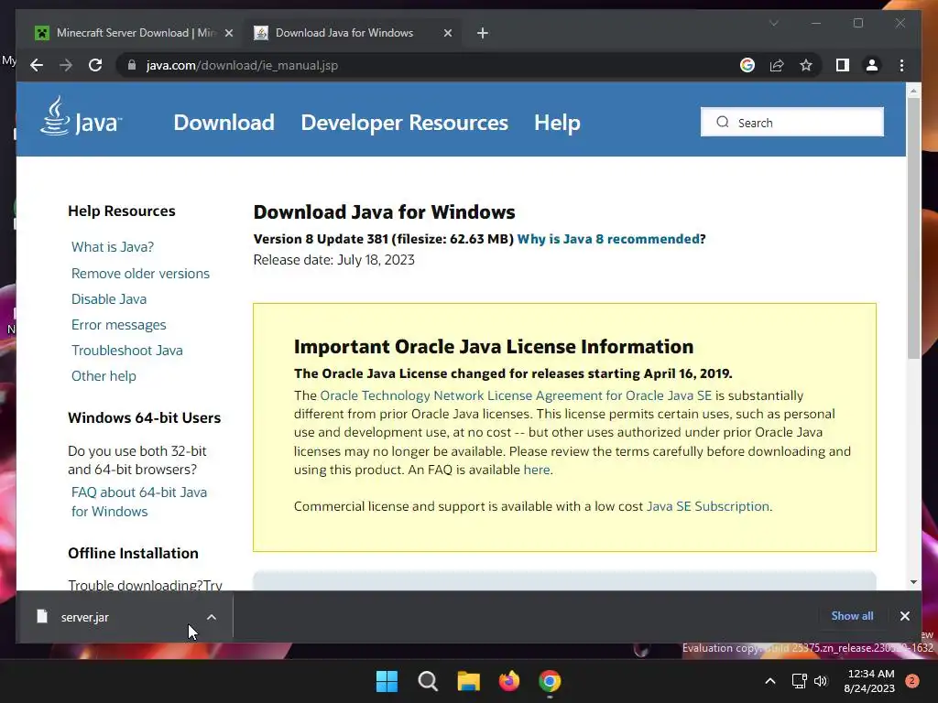
Task: Open FAQ about 64-bit Java link
Action: coord(139,502)
